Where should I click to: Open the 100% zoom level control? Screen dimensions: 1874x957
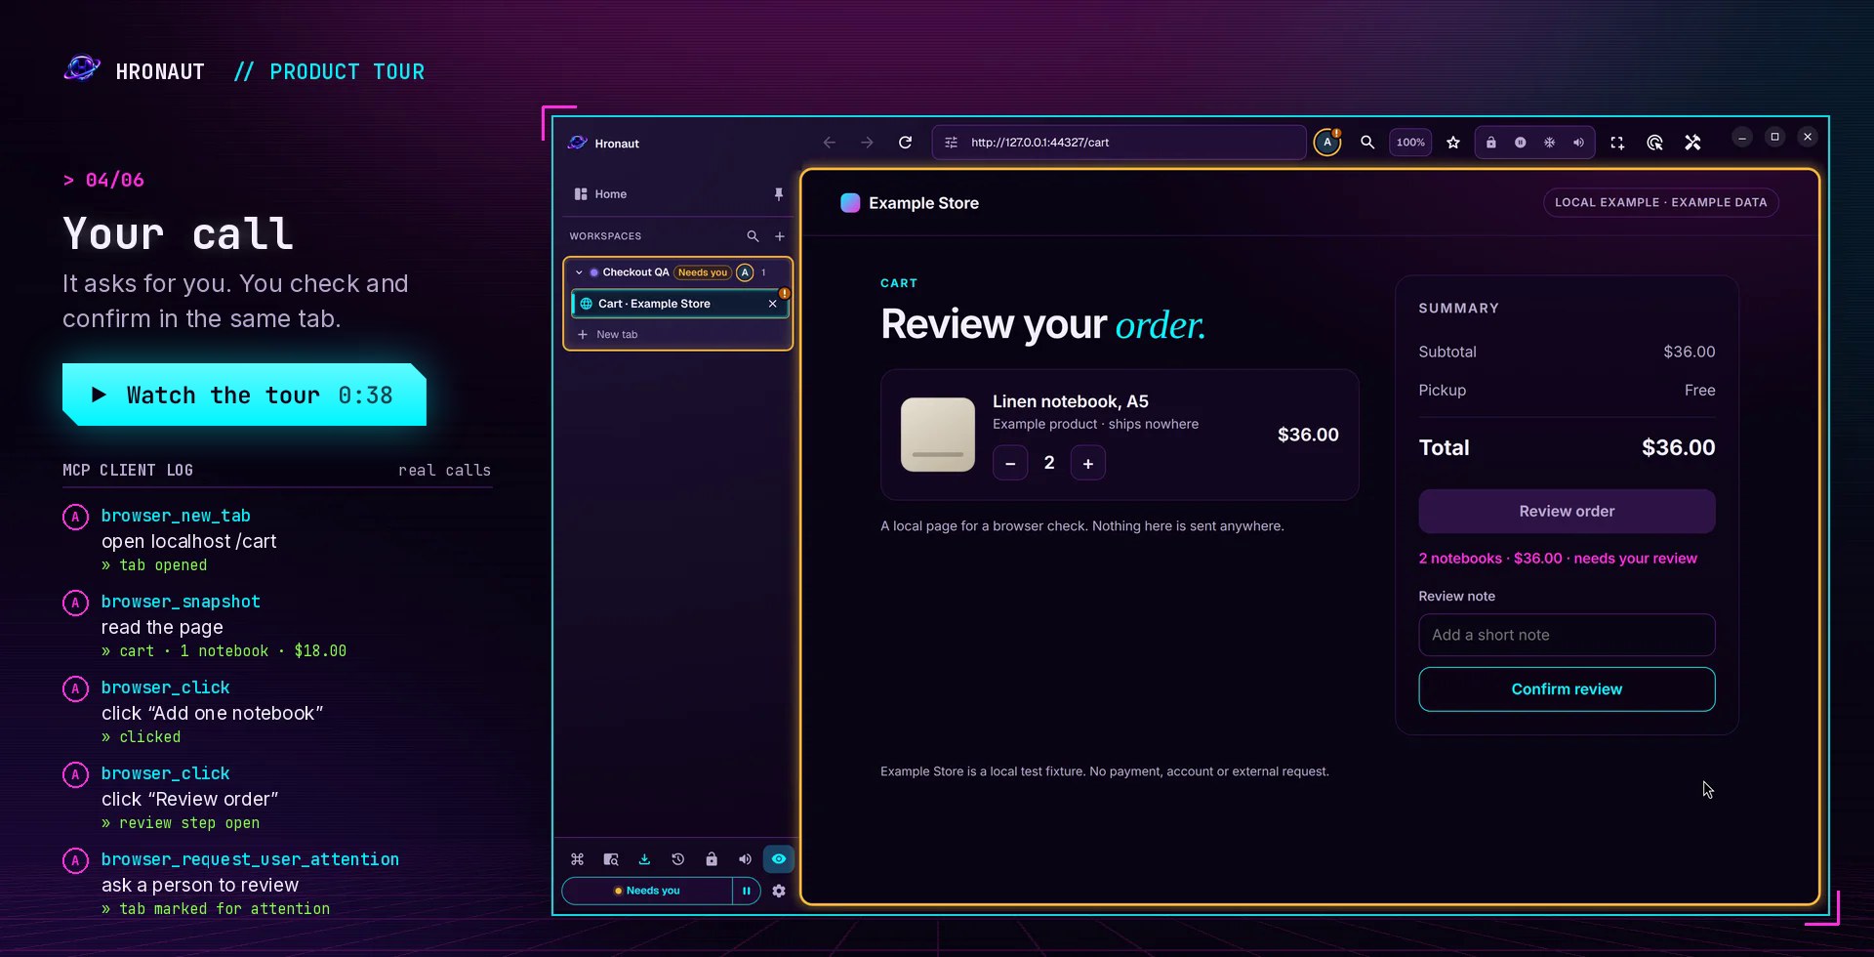pyautogui.click(x=1410, y=143)
